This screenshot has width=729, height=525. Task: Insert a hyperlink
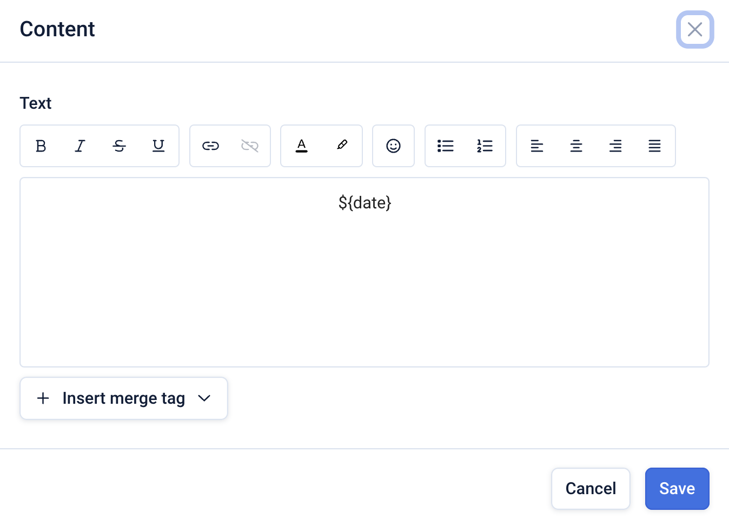(x=210, y=146)
